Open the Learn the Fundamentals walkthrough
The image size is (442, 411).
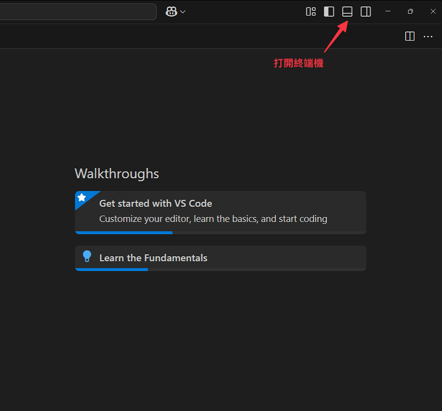tap(220, 258)
